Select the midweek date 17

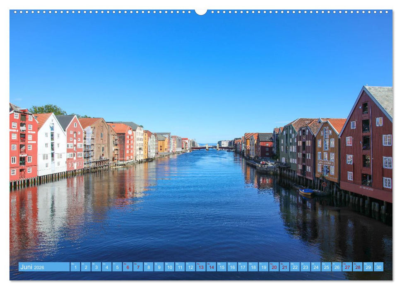[x=243, y=269]
